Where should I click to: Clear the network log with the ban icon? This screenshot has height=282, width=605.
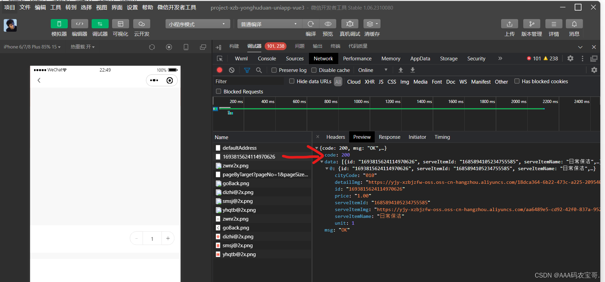tap(232, 70)
